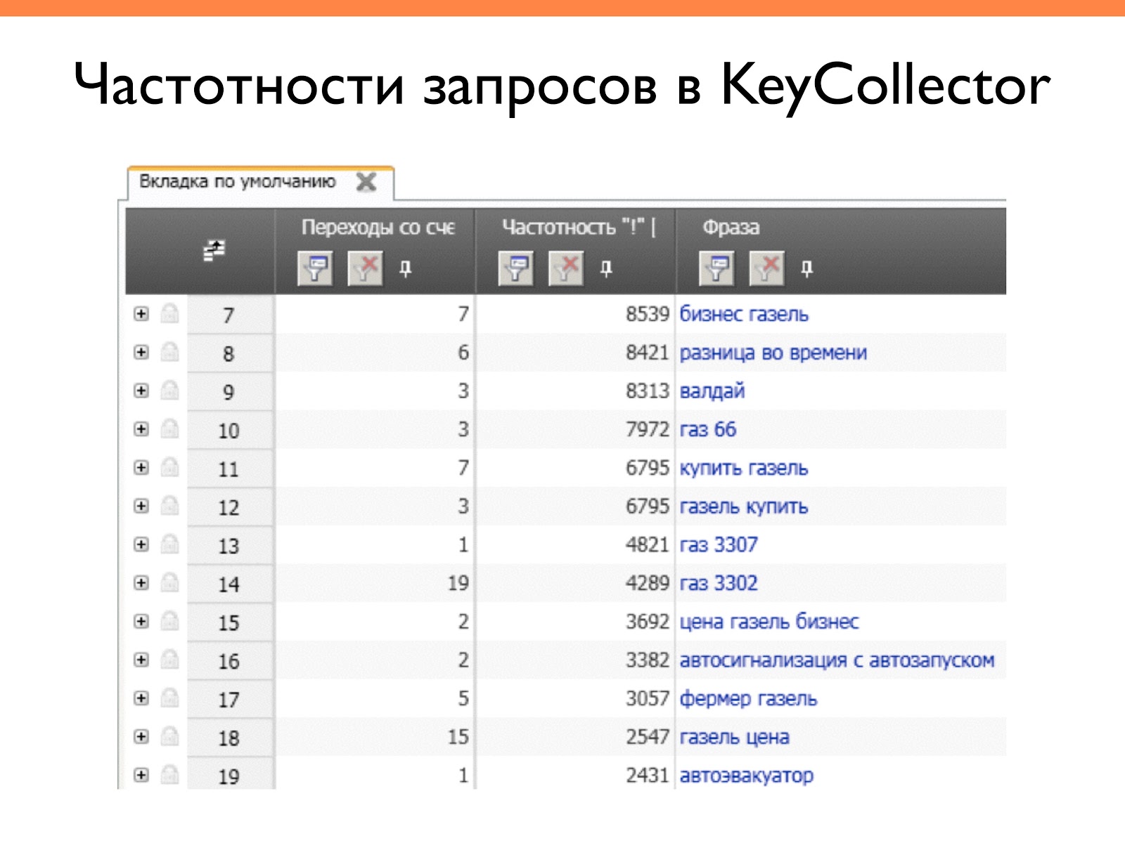Select the phrase купить газель
The height and width of the screenshot is (843, 1125).
[744, 468]
